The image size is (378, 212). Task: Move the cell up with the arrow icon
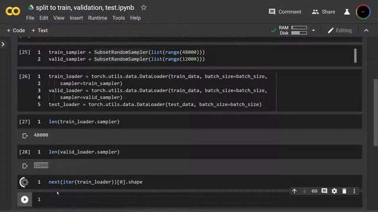(294, 191)
